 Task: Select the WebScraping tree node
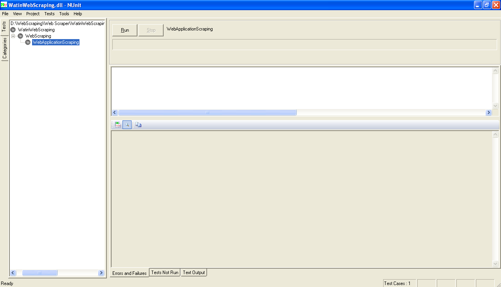(x=38, y=36)
